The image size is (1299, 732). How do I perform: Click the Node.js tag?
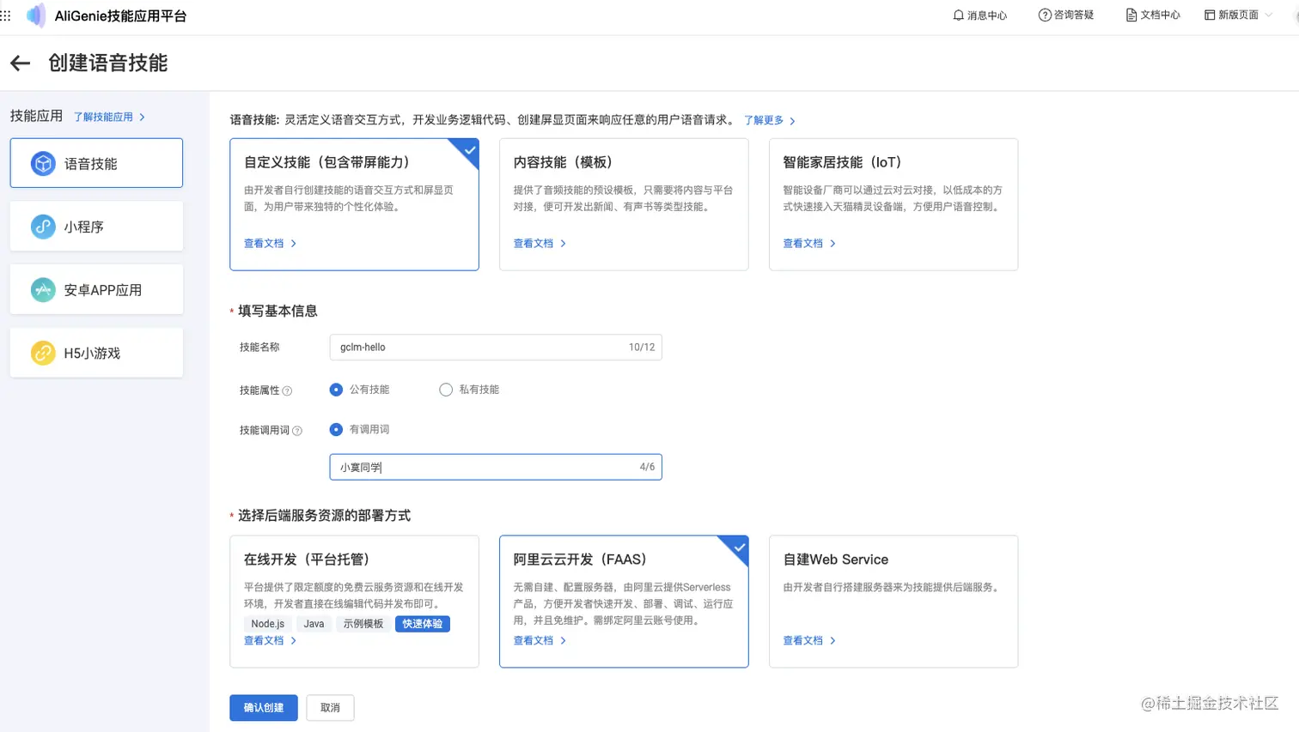tap(268, 624)
